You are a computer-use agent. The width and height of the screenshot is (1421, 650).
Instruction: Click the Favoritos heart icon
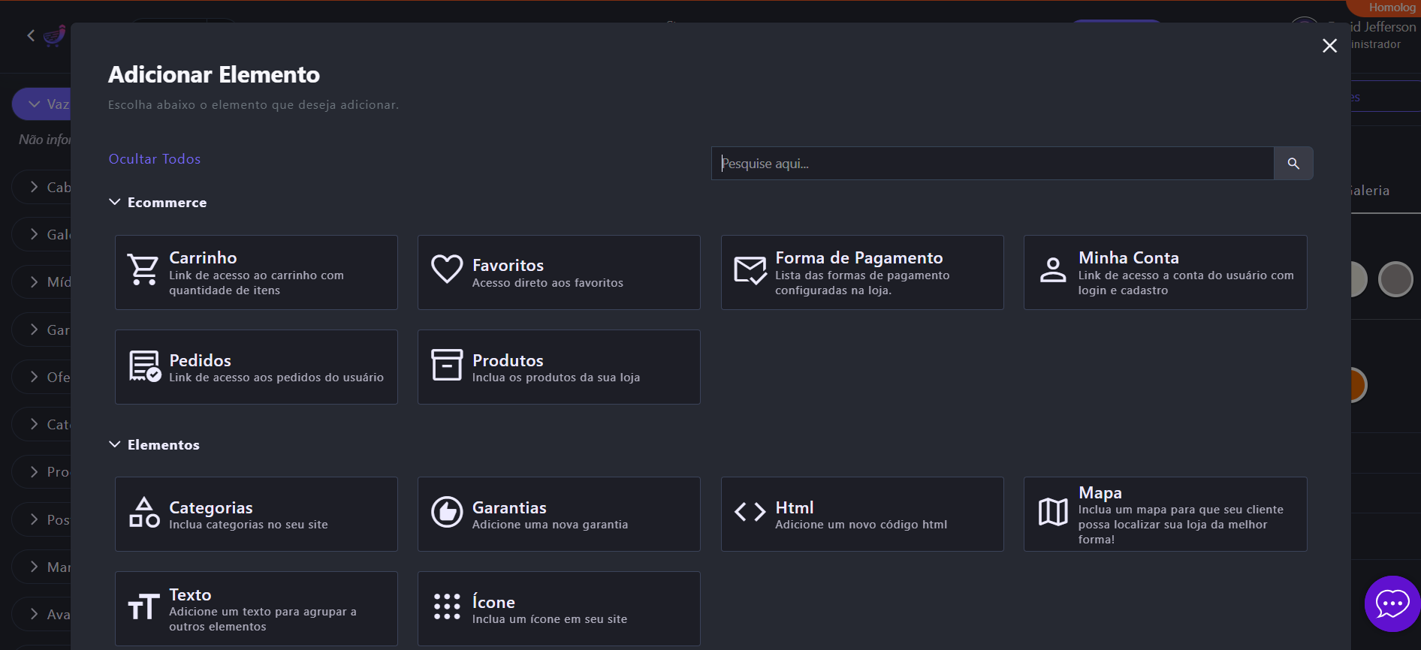click(x=447, y=269)
